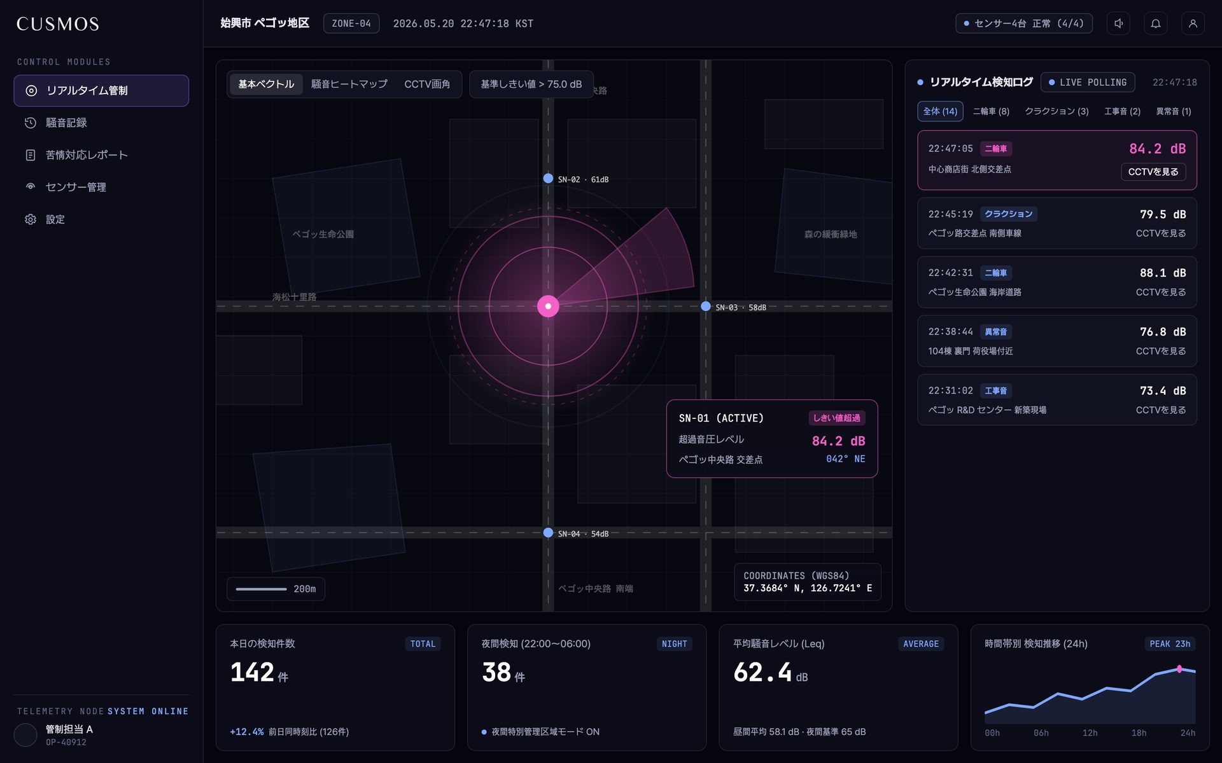Screen dimensions: 1222x763
Task: Click the speaker sound icon in header
Action: tap(1118, 24)
